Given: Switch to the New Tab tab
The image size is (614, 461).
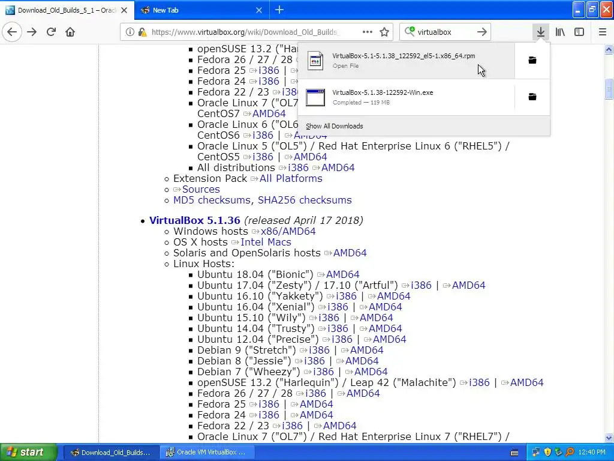Looking at the screenshot, I should 201,10.
